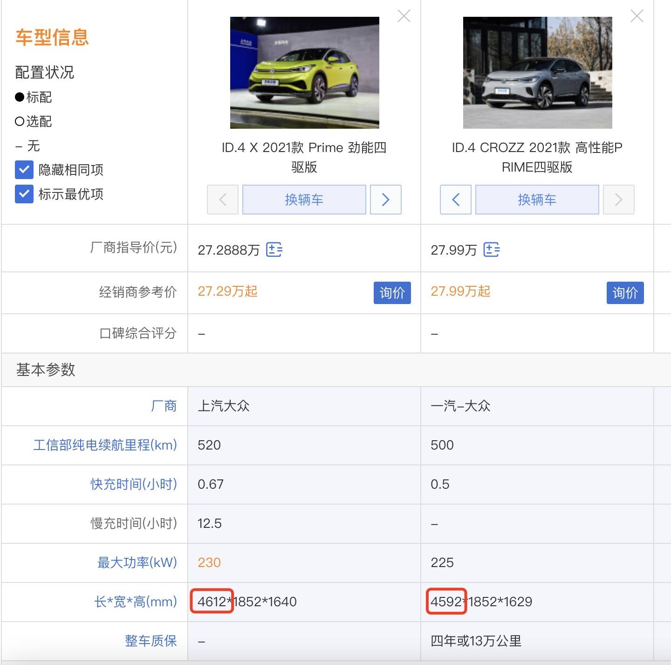This screenshot has width=671, height=665.
Task: Click highlighted max power 230
Action: [209, 562]
